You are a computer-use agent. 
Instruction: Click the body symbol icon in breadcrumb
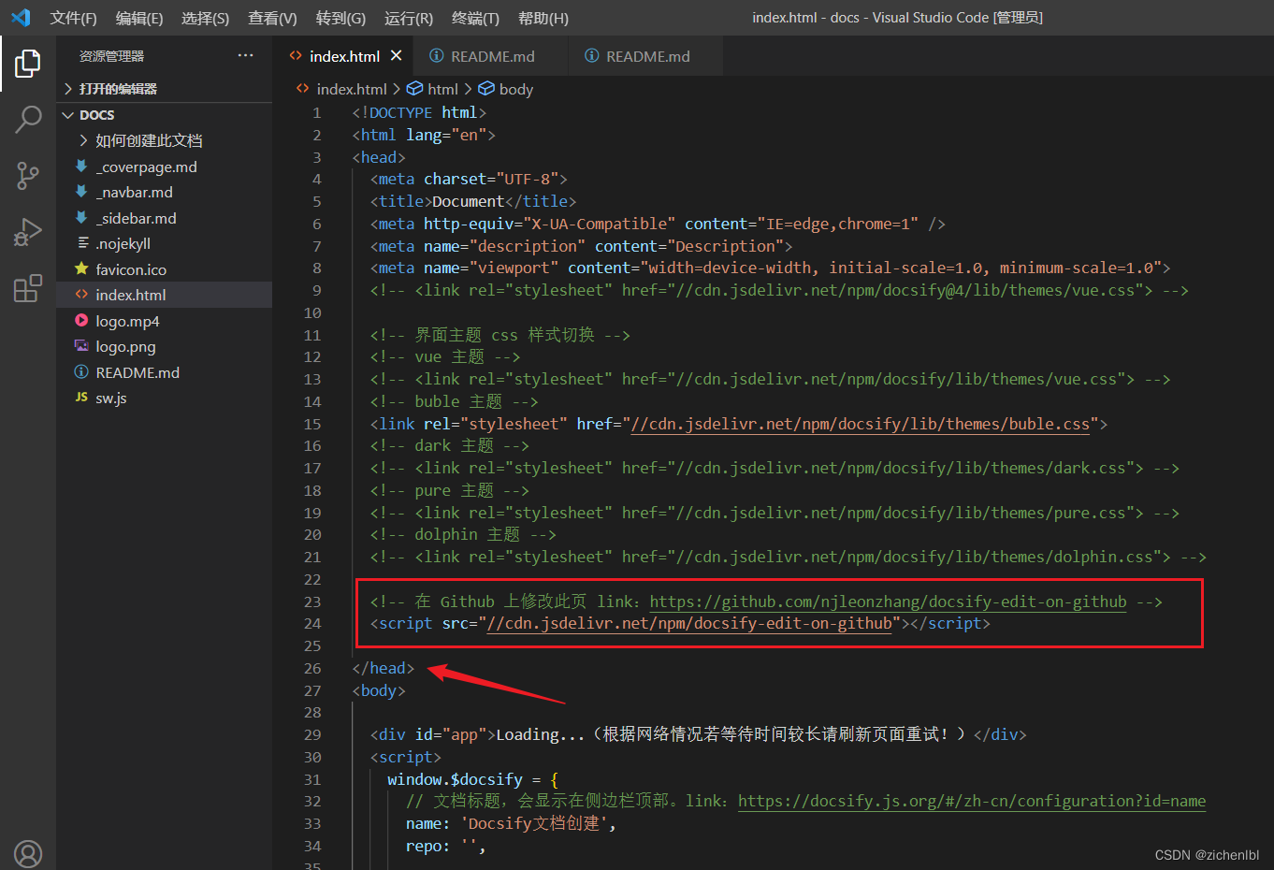pyautogui.click(x=486, y=89)
